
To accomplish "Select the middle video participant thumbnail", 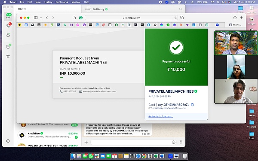I will pyautogui.click(x=236, y=67).
